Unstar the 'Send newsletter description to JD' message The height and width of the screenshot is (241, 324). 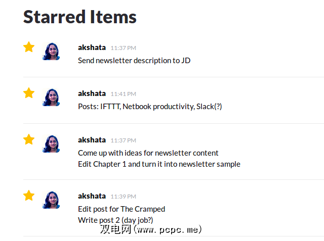tap(29, 47)
